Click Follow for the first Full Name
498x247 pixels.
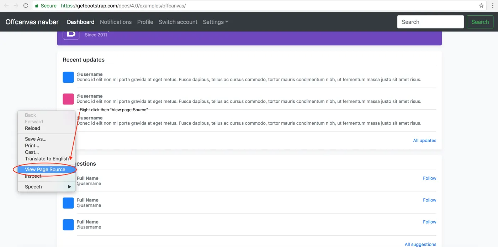(429, 178)
